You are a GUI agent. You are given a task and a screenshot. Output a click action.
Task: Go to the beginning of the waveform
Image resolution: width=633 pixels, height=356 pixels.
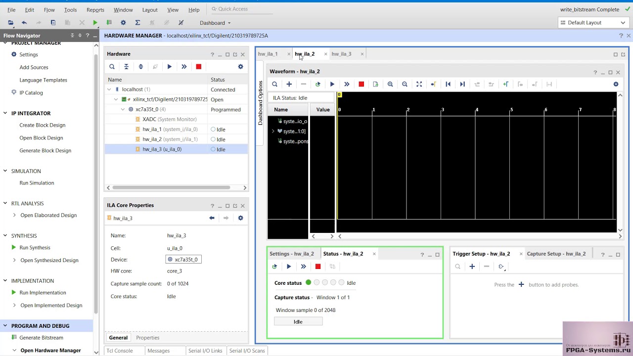point(448,84)
